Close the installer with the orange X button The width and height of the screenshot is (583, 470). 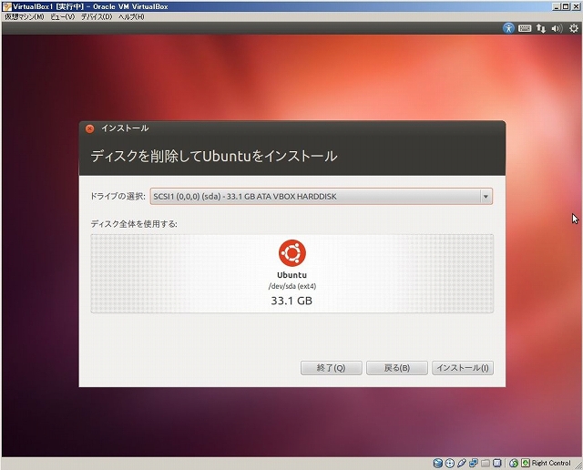tap(89, 128)
